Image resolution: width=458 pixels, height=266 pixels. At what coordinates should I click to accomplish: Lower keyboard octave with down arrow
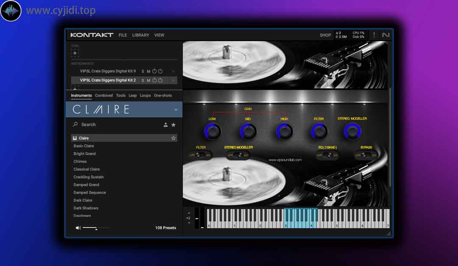189,223
